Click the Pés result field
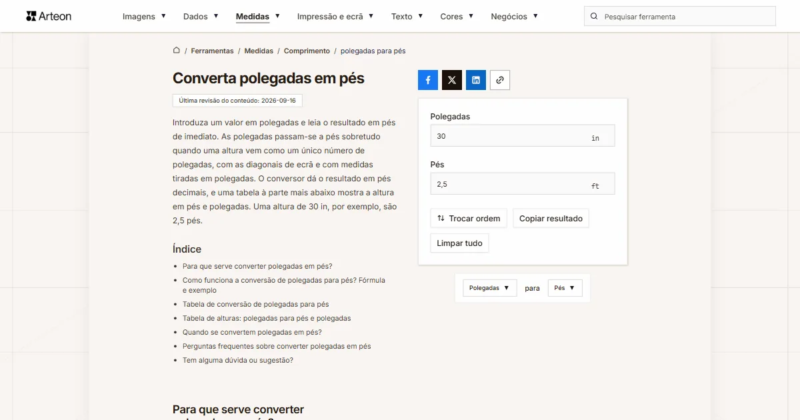This screenshot has width=800, height=420. (x=523, y=183)
